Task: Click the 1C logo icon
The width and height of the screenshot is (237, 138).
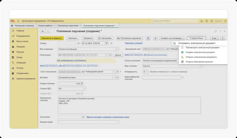Action: (13, 21)
